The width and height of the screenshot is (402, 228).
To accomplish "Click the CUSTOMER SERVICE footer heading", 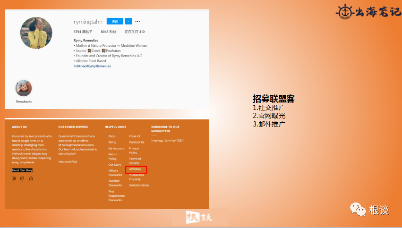I will (73, 127).
